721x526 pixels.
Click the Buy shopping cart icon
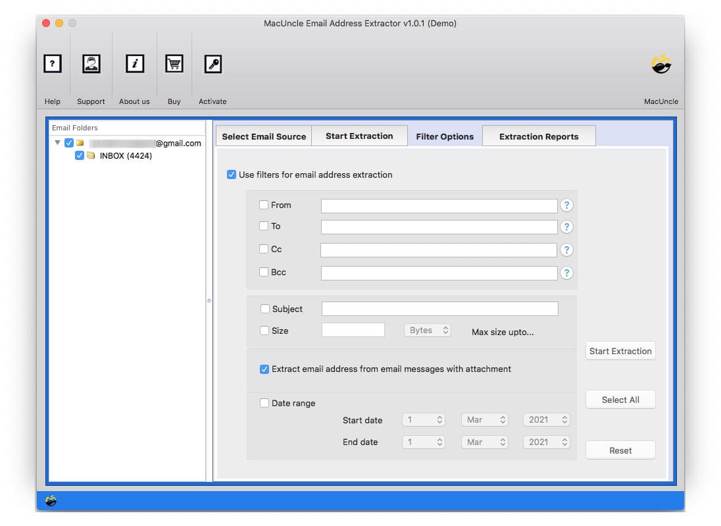pos(174,63)
